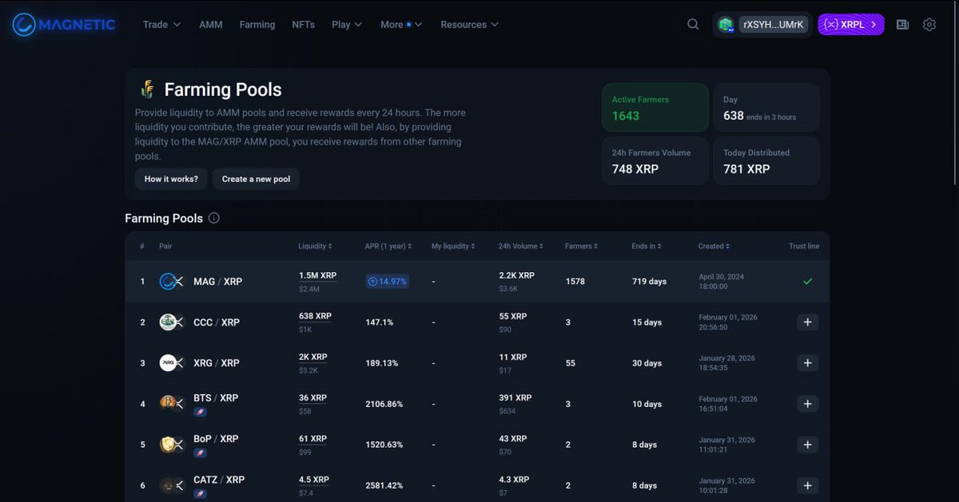Click the green wallet avatar icon
959x502 pixels.
coord(726,25)
